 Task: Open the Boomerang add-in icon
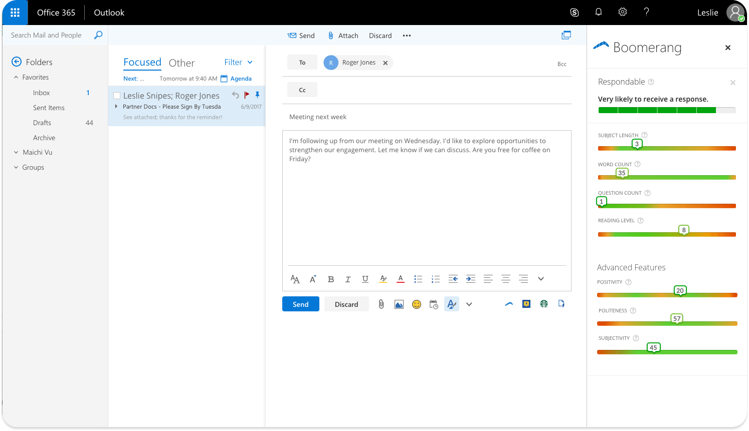pos(509,304)
